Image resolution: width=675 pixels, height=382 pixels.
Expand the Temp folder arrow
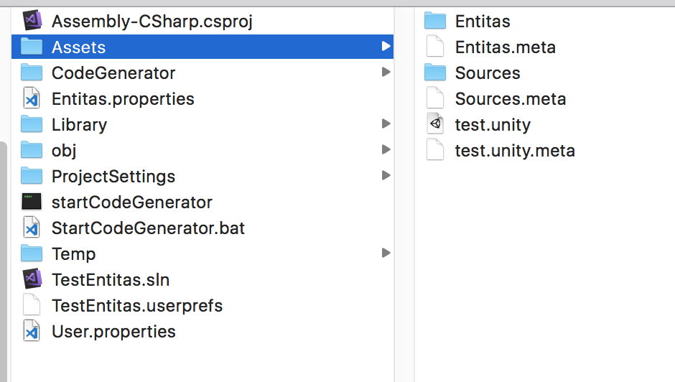(386, 253)
